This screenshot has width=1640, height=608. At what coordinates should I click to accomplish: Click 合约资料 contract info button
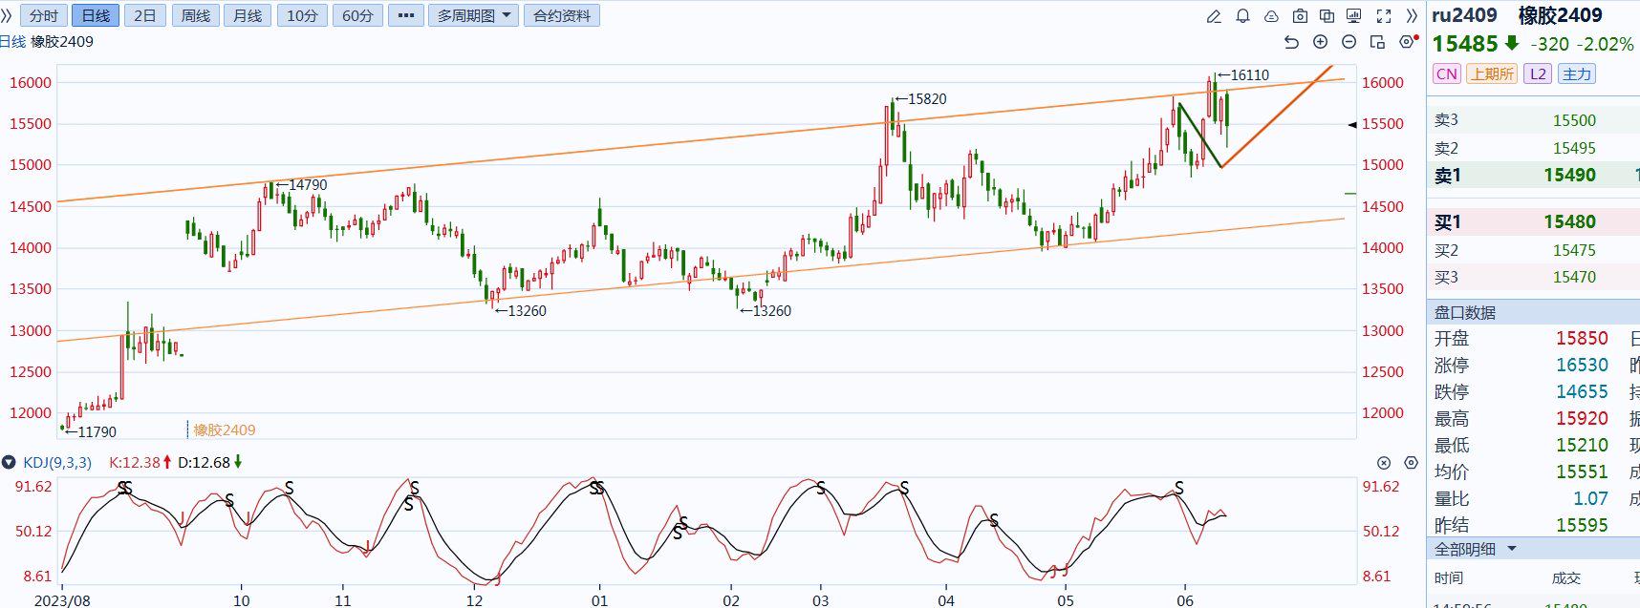[561, 15]
